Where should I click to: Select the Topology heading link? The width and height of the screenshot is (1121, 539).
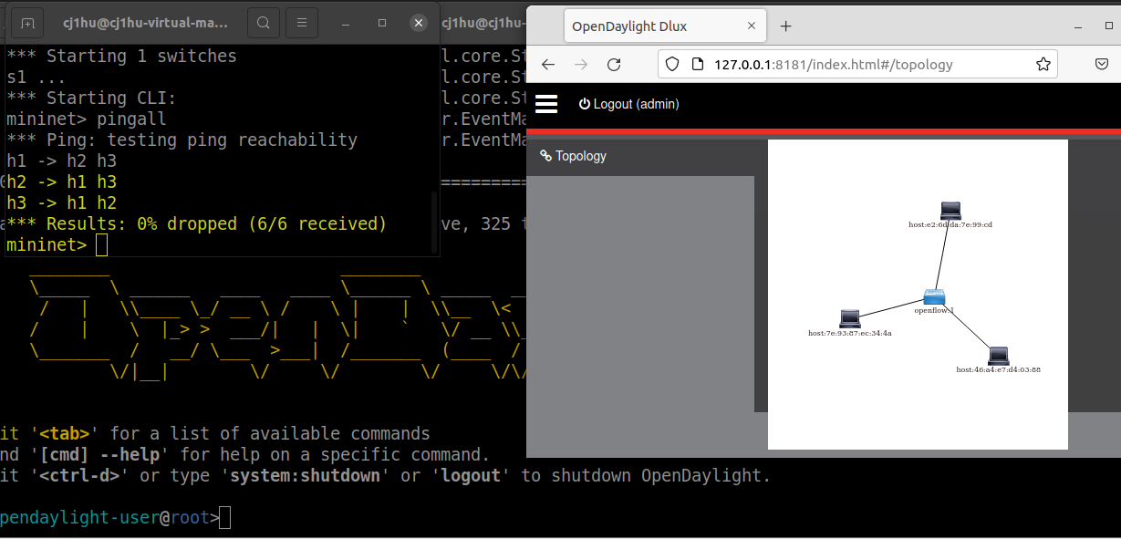[x=573, y=156]
